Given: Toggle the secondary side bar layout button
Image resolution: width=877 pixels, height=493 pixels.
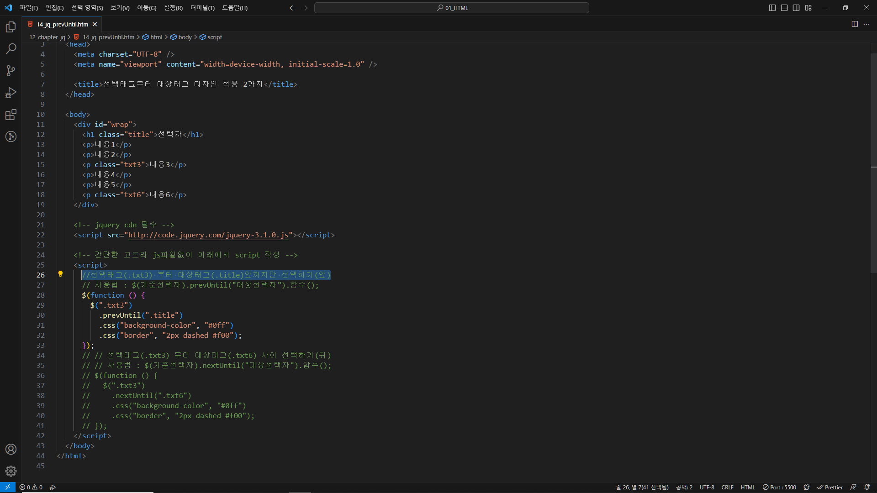Looking at the screenshot, I should pos(796,8).
